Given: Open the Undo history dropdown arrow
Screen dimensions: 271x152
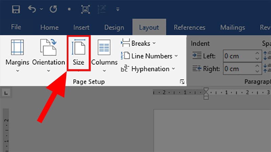Looking at the screenshot, I should tap(41, 9).
